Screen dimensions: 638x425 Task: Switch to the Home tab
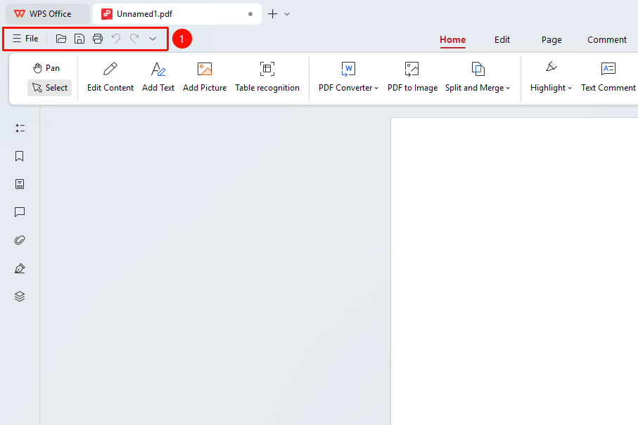point(452,40)
